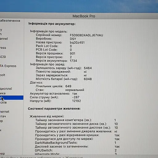
Task: Click remaining charge value 5464
Action: (x=88, y=68)
